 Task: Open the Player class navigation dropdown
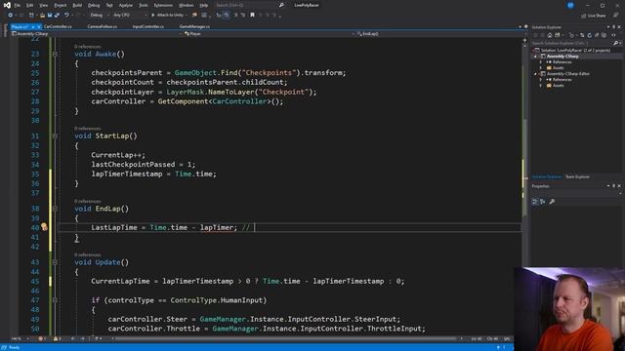[270, 34]
